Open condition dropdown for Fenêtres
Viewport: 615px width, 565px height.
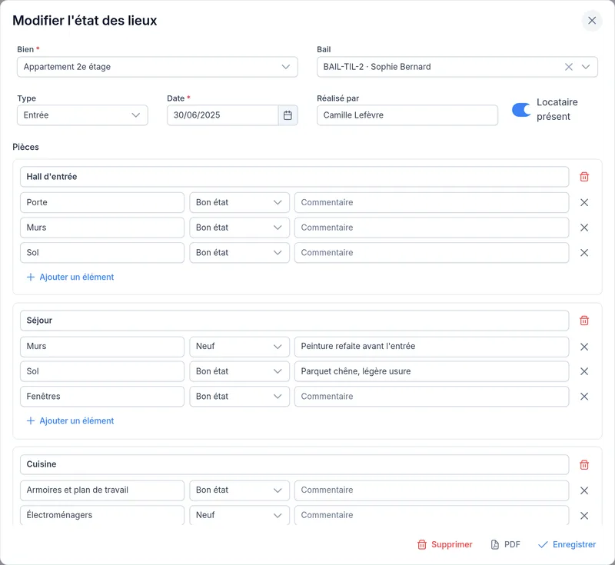click(x=239, y=397)
